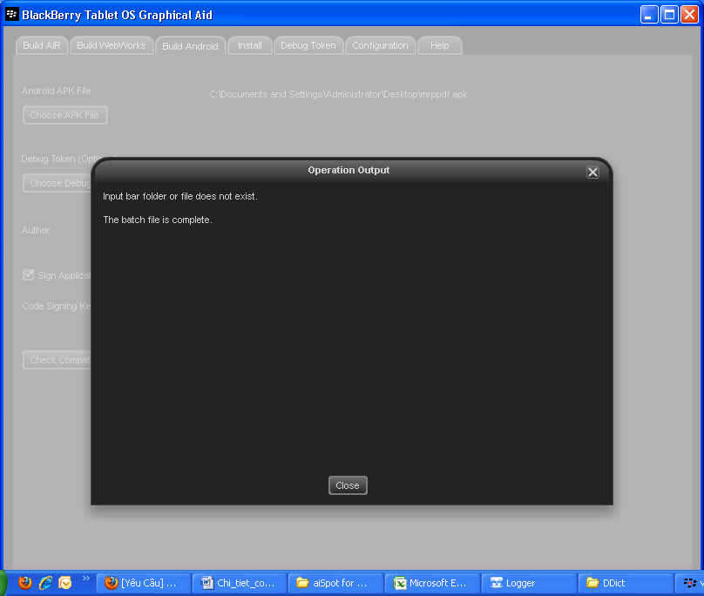Switch to Microsoft Excel taskbar item
704x596 pixels.
click(x=432, y=583)
